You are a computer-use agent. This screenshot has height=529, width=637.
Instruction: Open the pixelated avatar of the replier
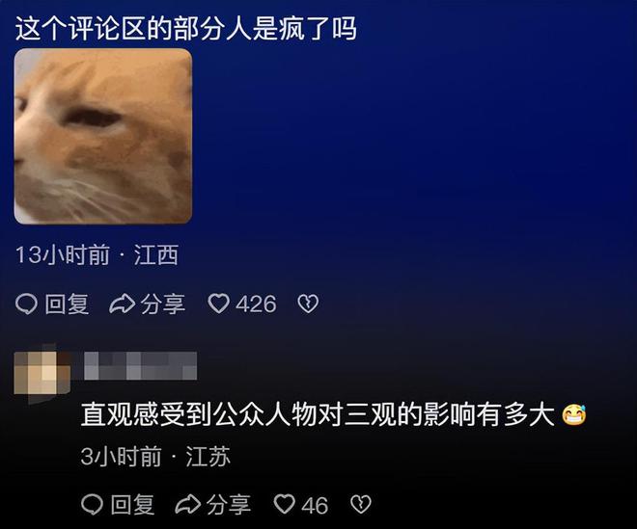pyautogui.click(x=42, y=373)
